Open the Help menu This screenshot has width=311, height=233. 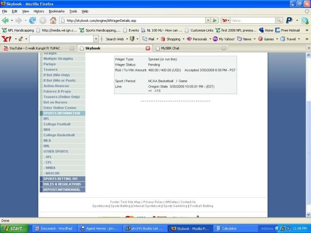point(85,11)
